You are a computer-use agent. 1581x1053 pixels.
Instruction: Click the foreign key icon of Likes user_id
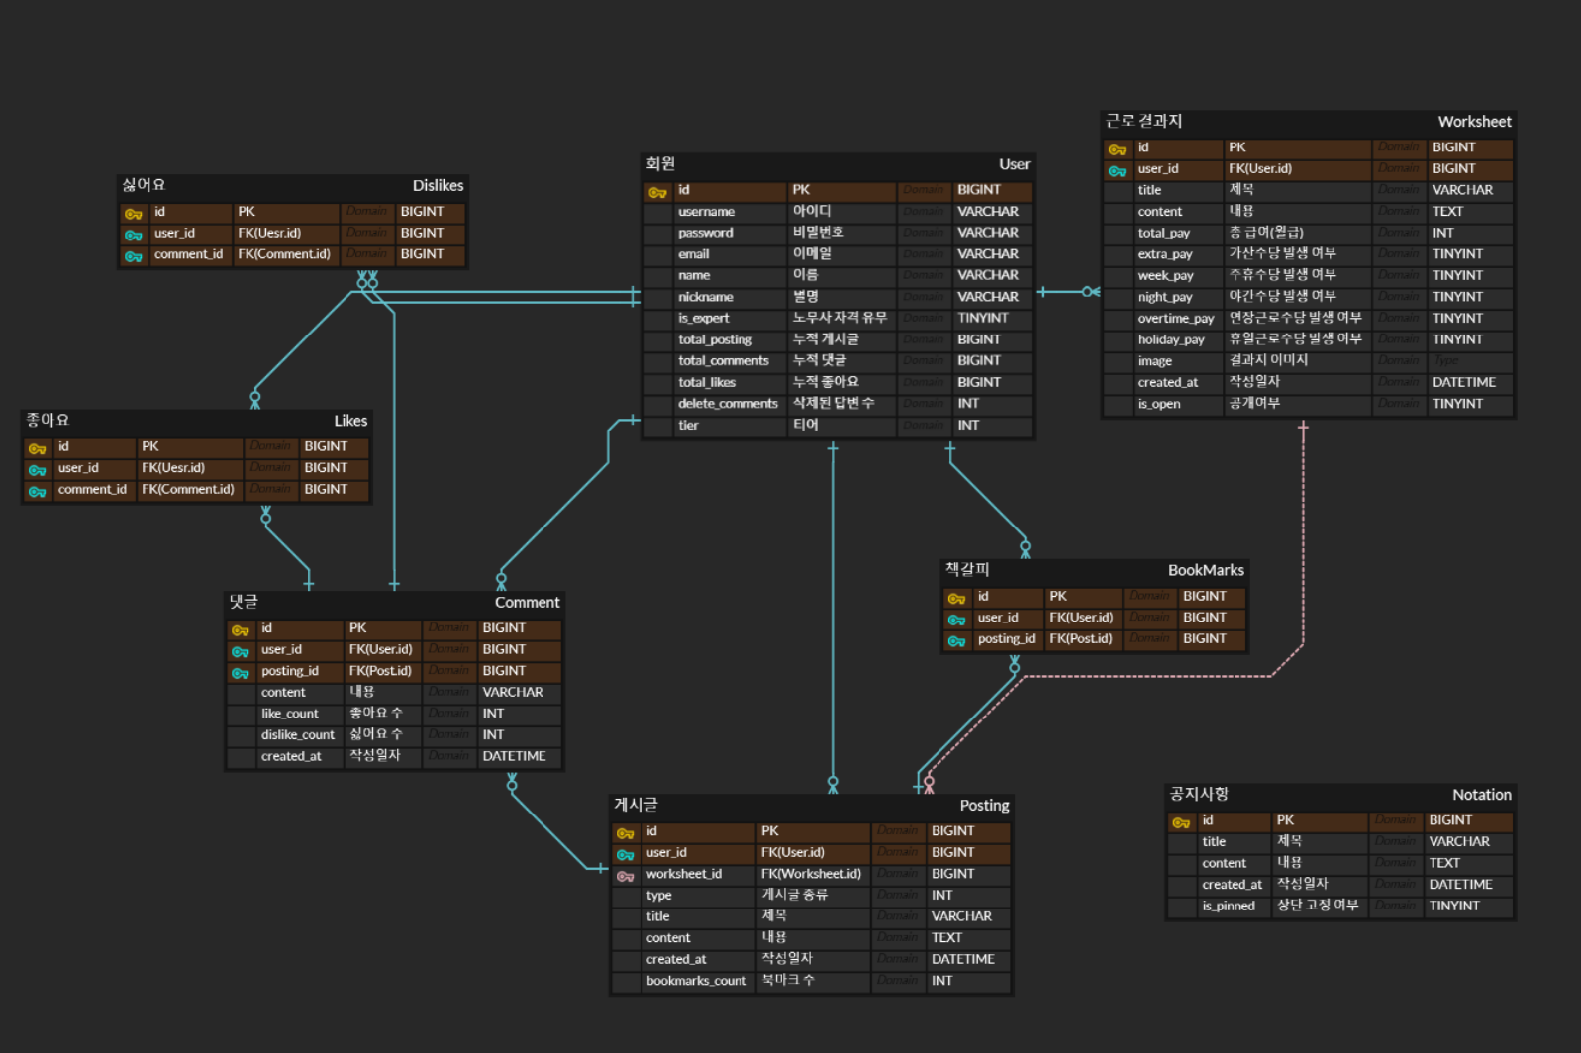coord(38,470)
